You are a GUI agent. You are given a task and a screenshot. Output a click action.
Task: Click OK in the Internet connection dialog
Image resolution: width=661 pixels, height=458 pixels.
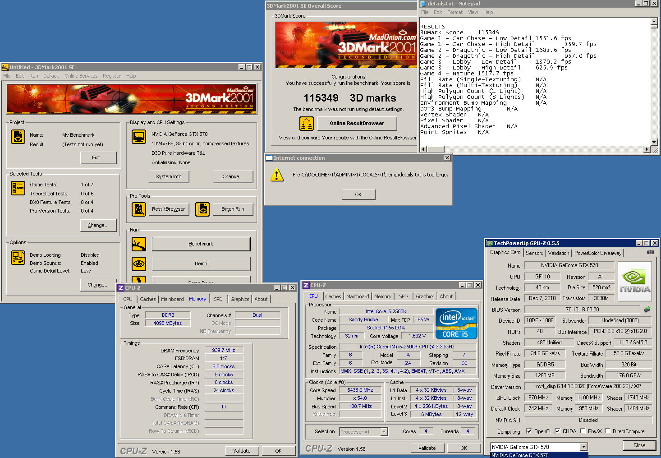(x=358, y=194)
